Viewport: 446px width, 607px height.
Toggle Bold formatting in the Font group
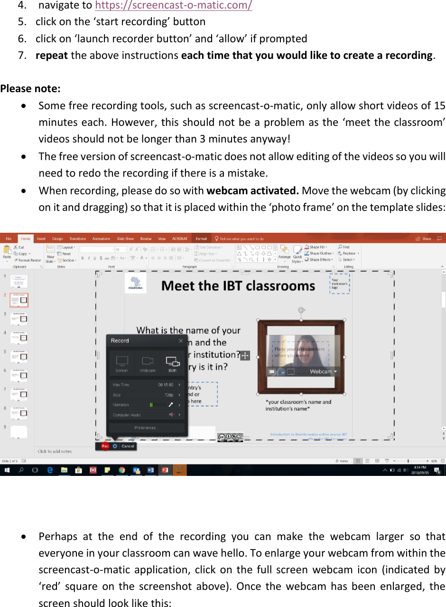[x=82, y=257]
